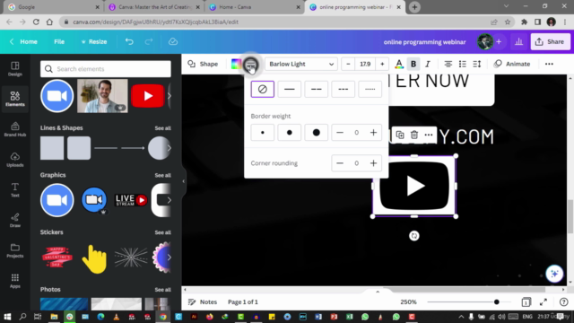The height and width of the screenshot is (323, 574).
Task: Decrease corner rounding value
Action: coord(340,163)
